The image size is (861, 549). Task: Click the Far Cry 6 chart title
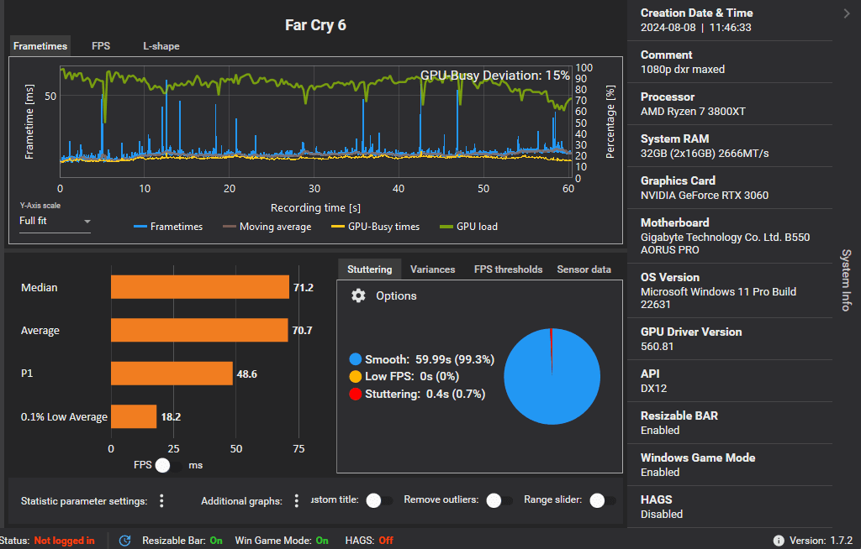(x=315, y=25)
